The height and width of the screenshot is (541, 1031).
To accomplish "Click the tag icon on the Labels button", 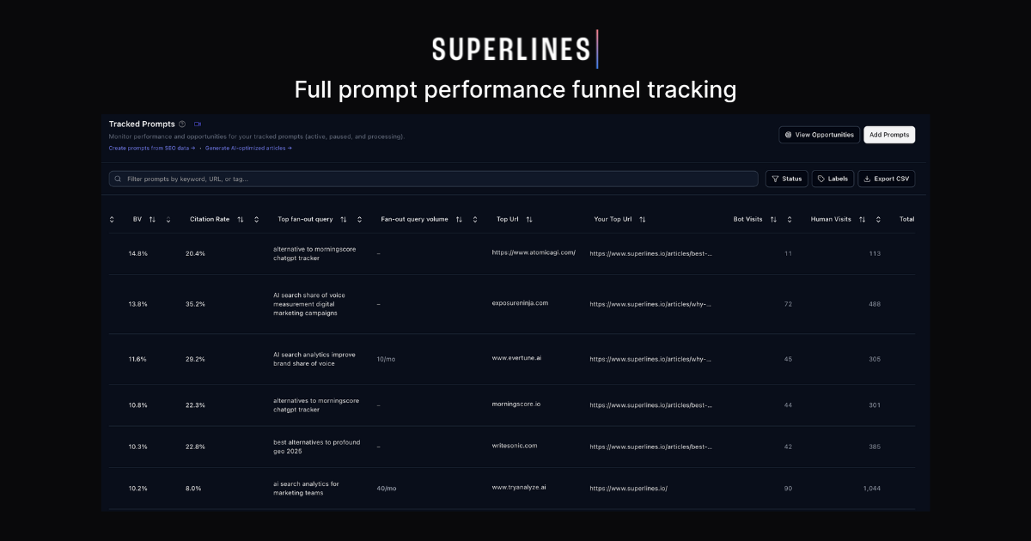I will [x=821, y=179].
